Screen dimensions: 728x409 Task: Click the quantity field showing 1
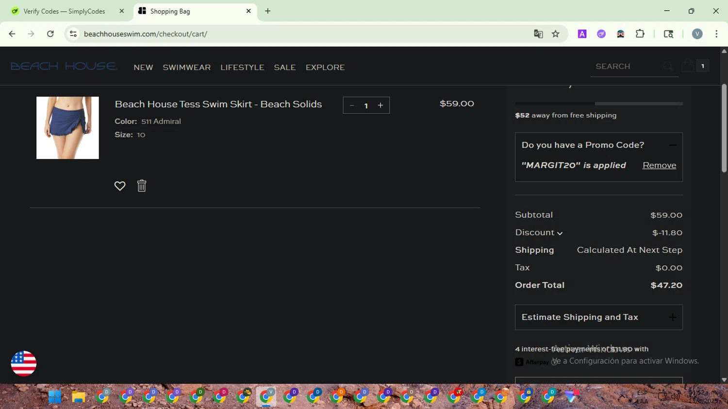(366, 106)
